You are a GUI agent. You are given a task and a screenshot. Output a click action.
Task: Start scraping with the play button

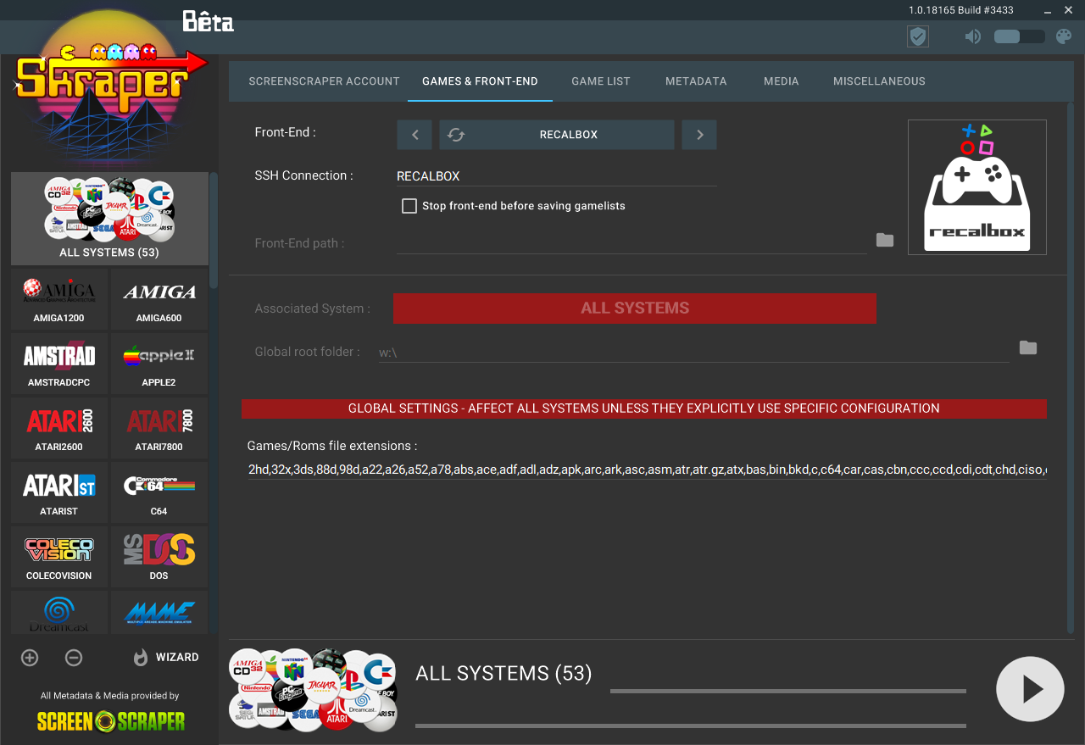coord(1030,689)
